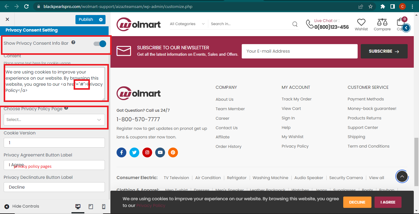Open Team Member footer link

230,109
